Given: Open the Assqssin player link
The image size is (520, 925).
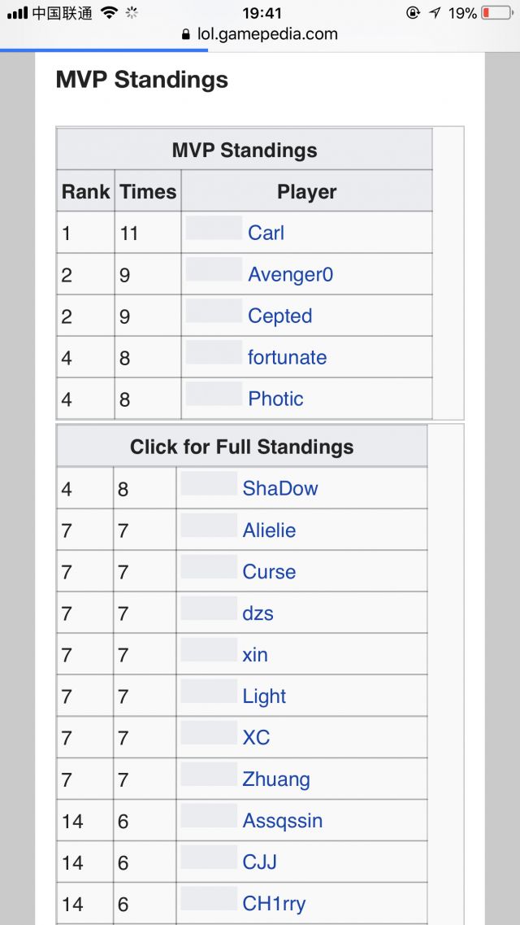Looking at the screenshot, I should pyautogui.click(x=282, y=821).
